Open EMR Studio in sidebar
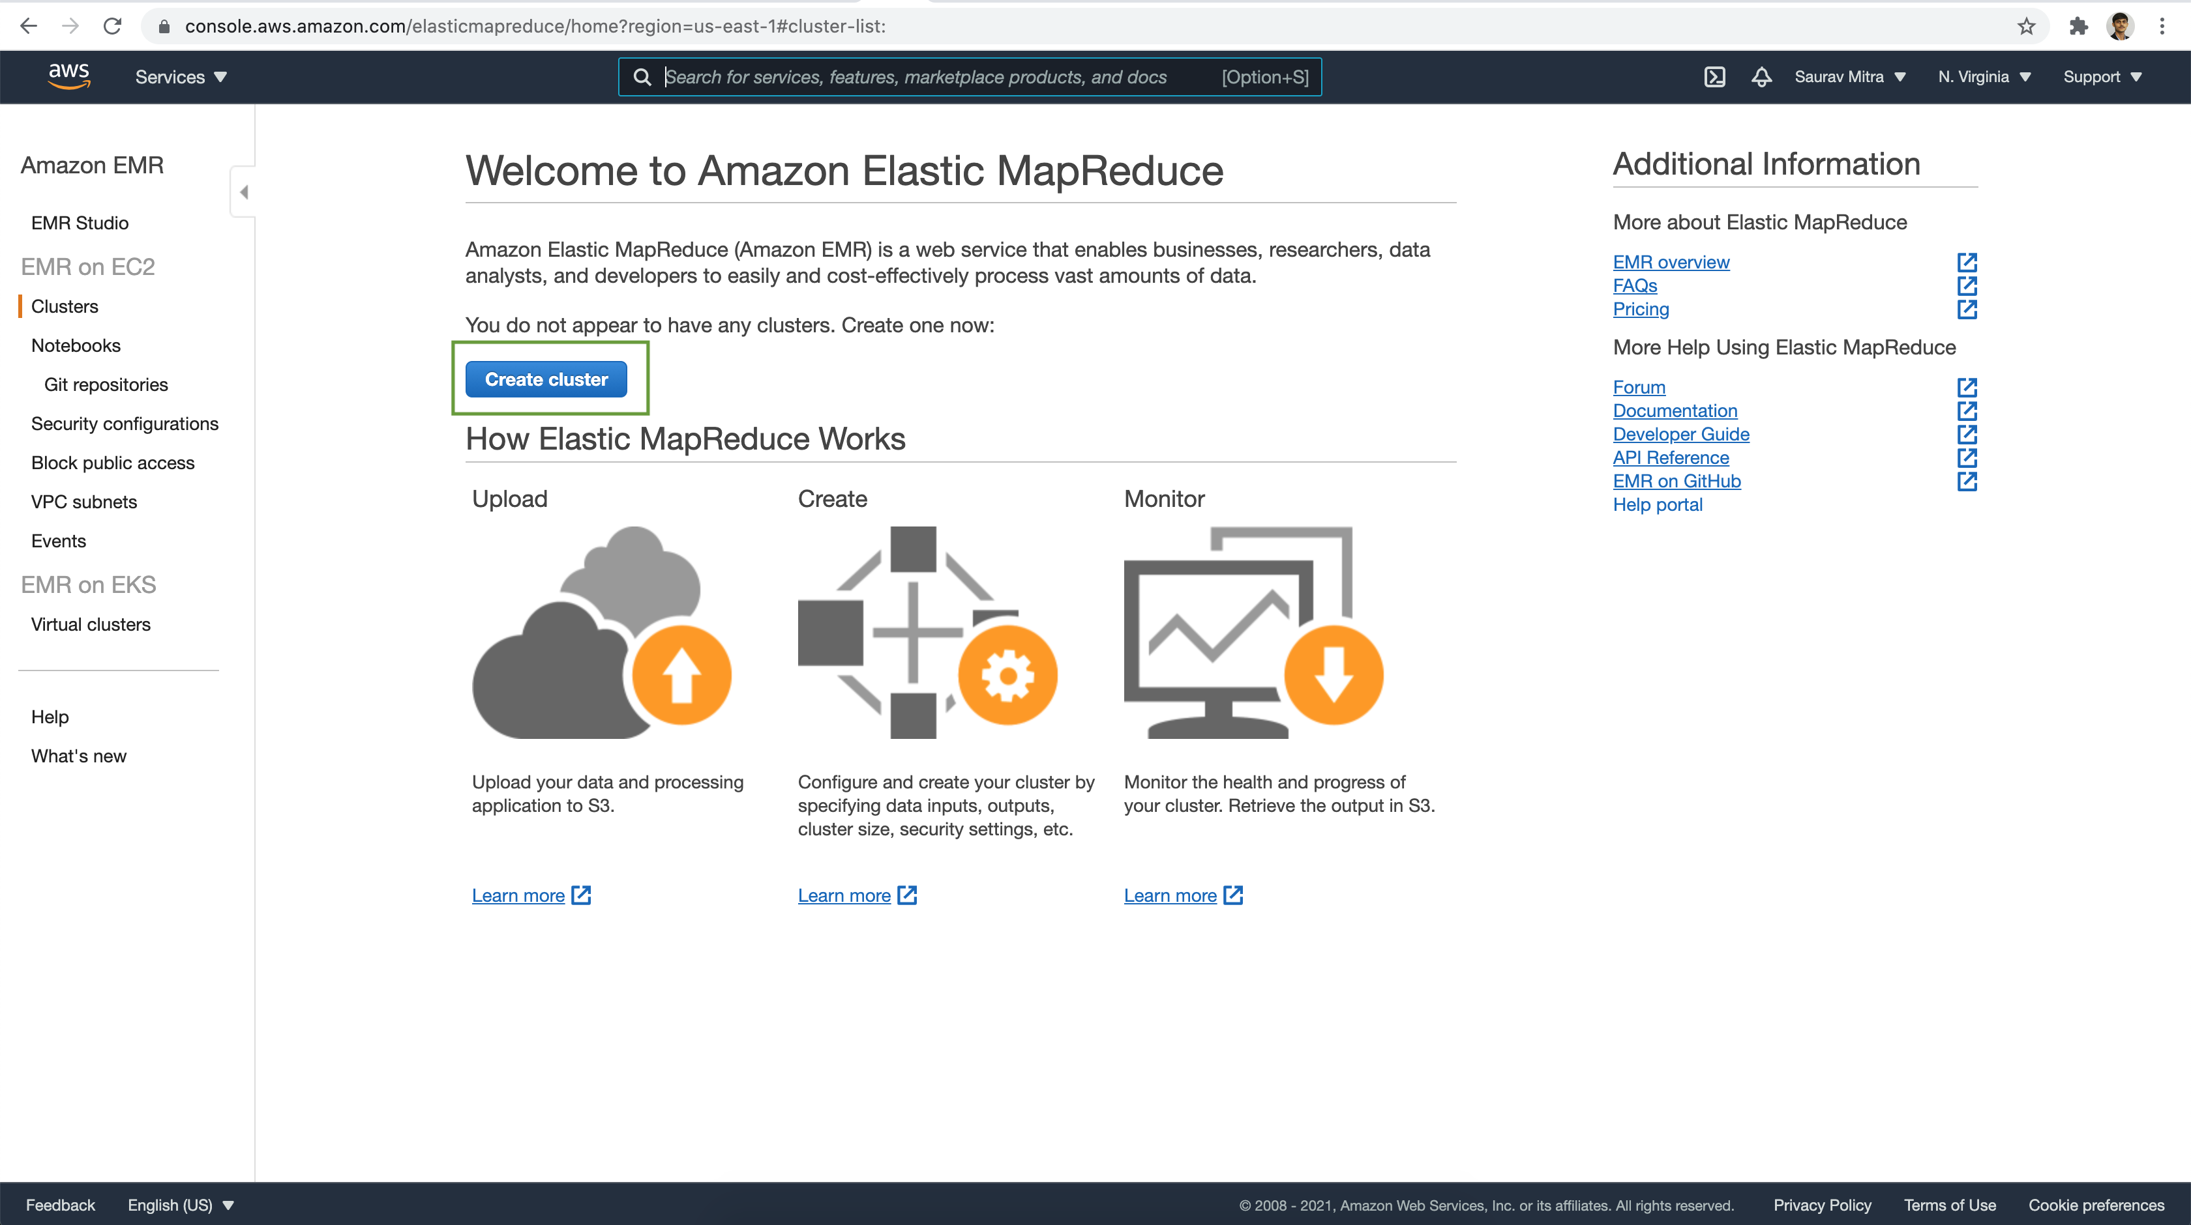 (80, 223)
